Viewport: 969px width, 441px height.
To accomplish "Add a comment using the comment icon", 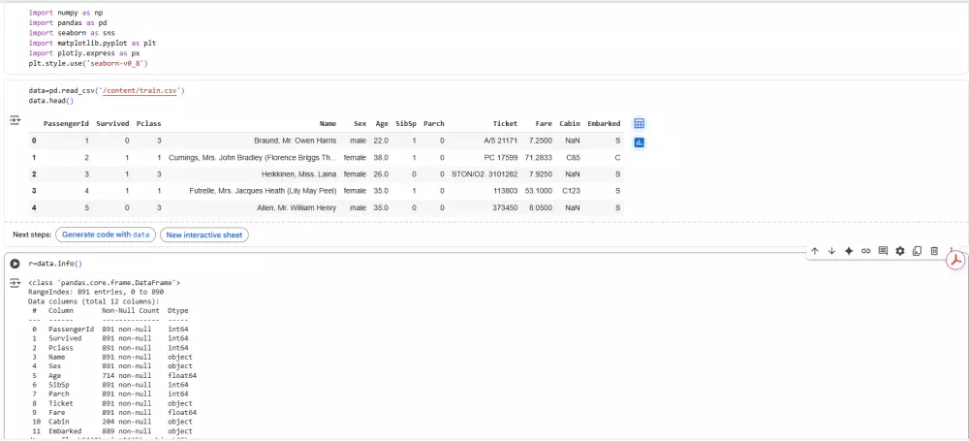I will pyautogui.click(x=883, y=250).
